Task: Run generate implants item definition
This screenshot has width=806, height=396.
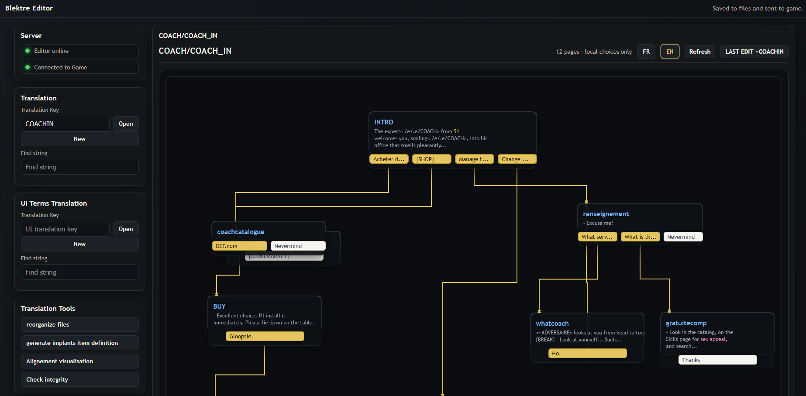Action: click(79, 343)
